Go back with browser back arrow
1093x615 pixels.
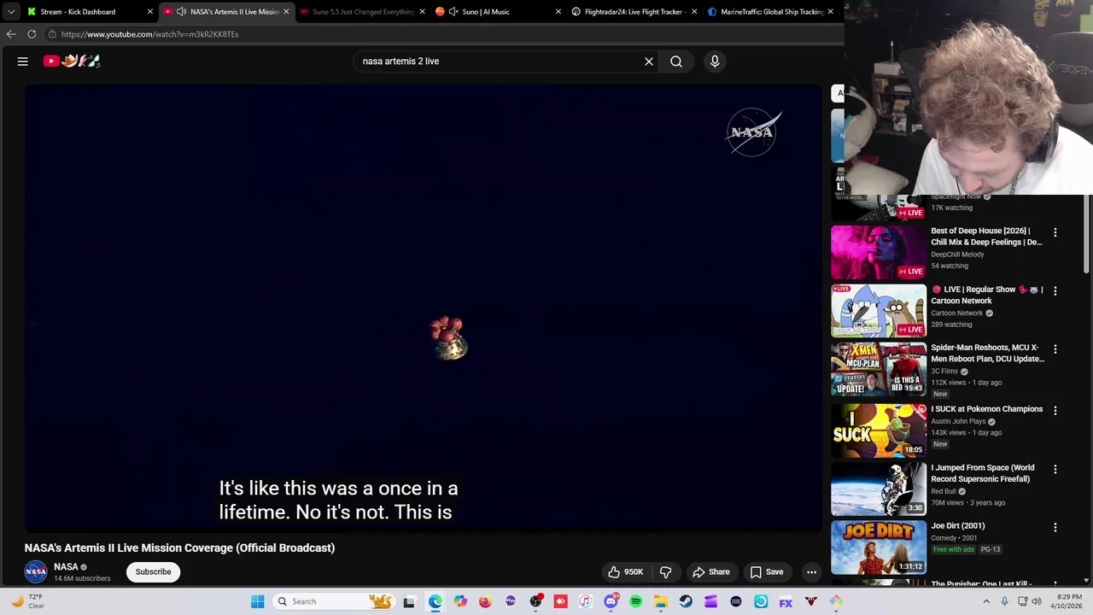click(11, 34)
